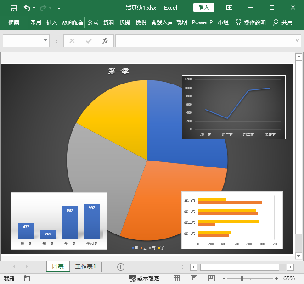Select the 圖表 sheet tab
The image size is (304, 284).
(58, 267)
